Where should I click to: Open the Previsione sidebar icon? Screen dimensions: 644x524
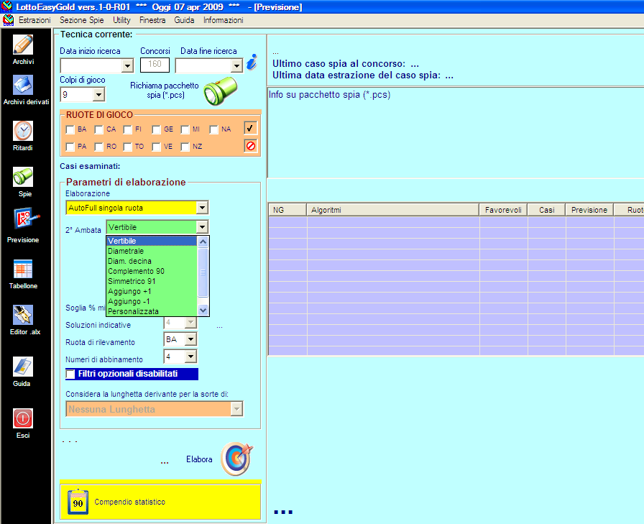[x=25, y=219]
